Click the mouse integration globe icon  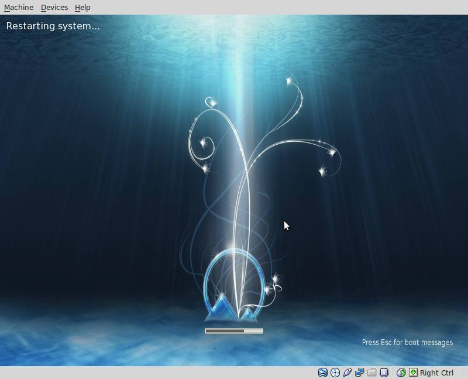401,373
